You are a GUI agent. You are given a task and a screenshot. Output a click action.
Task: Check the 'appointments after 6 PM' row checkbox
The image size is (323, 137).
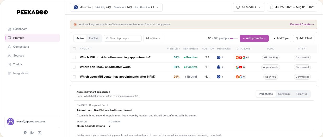pos(74,77)
